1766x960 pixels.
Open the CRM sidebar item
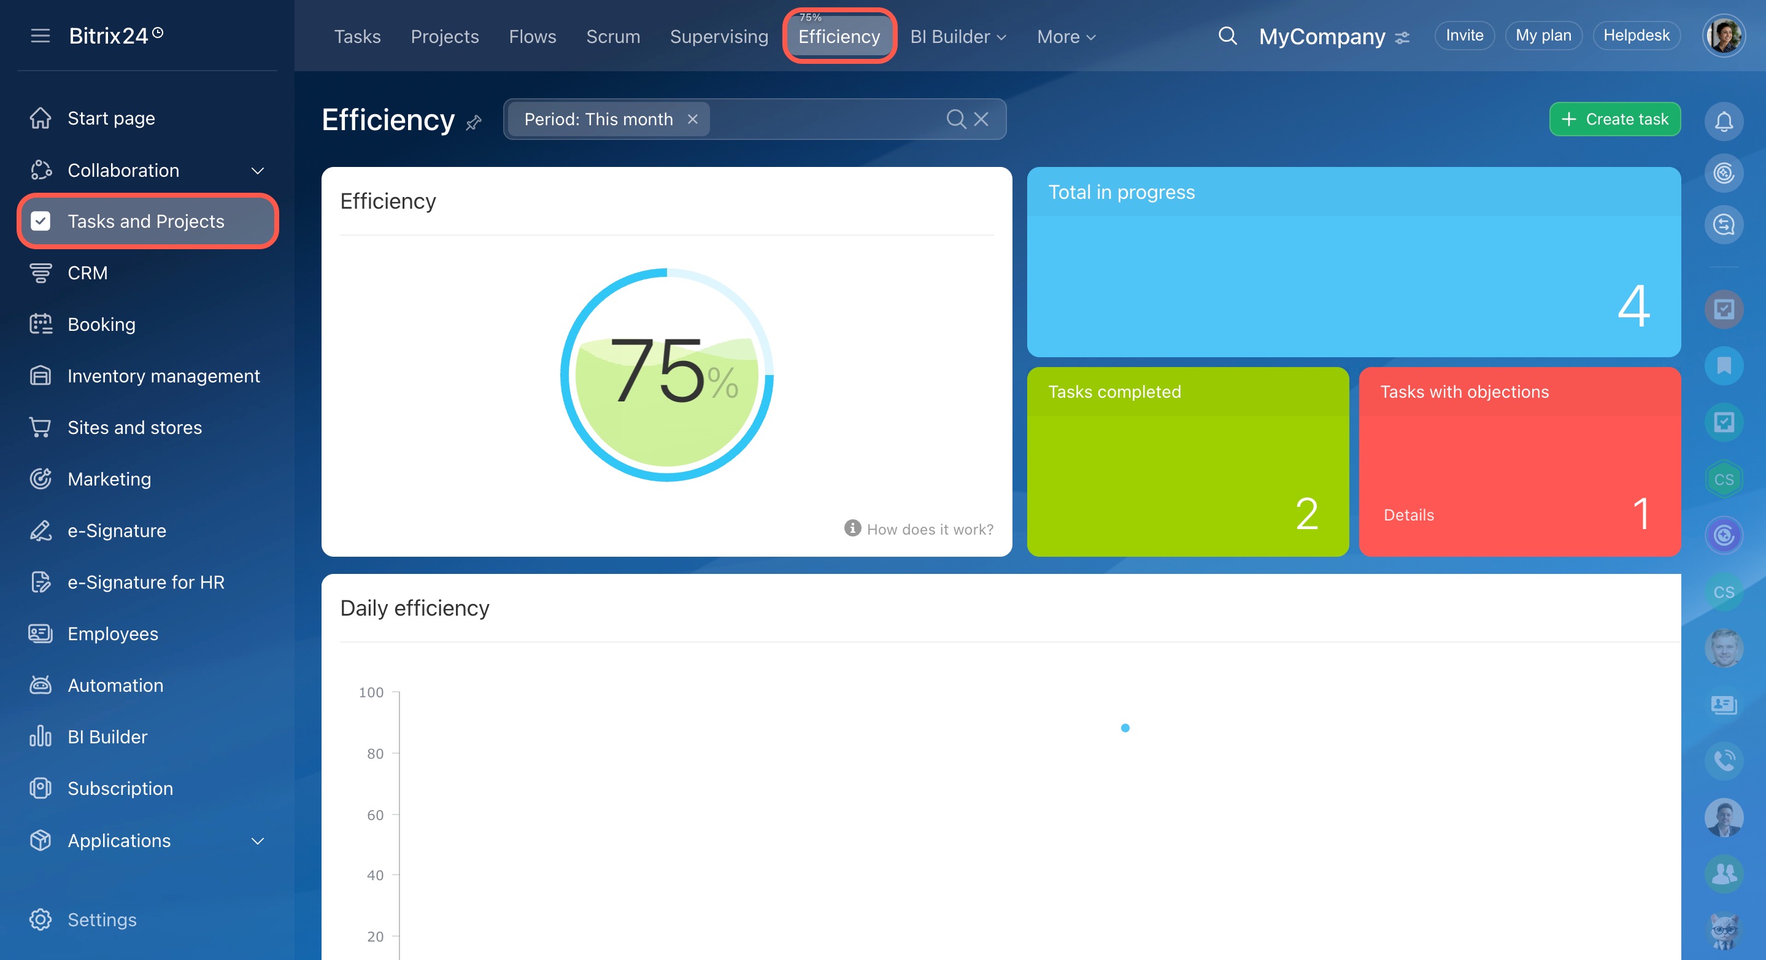pos(87,273)
